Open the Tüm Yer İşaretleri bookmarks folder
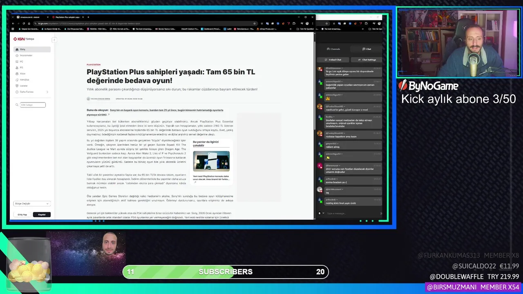Viewport: 523px width, 294px height. coord(305,29)
